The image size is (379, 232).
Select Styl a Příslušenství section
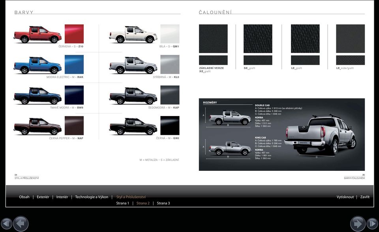point(131,197)
